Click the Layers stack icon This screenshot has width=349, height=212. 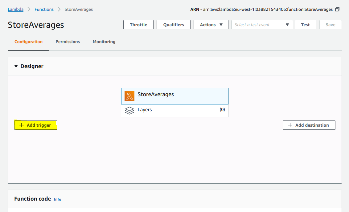[x=129, y=111]
